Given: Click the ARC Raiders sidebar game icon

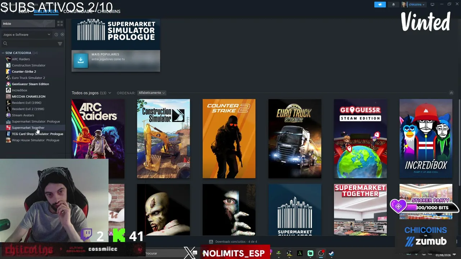Looking at the screenshot, I should (x=8, y=59).
